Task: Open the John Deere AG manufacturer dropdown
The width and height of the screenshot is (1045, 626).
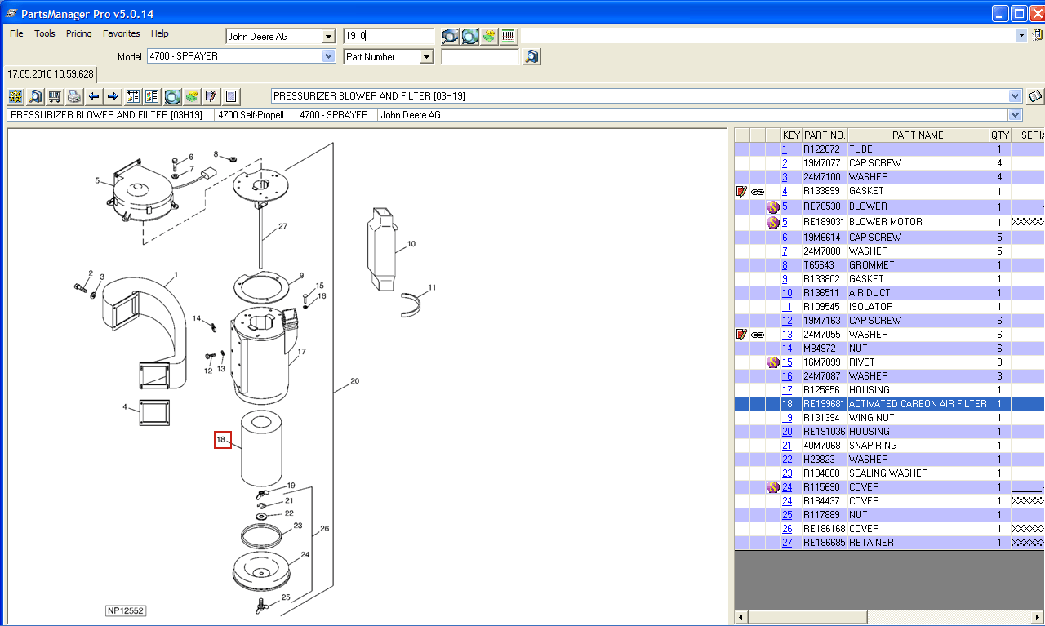Action: pyautogui.click(x=328, y=37)
